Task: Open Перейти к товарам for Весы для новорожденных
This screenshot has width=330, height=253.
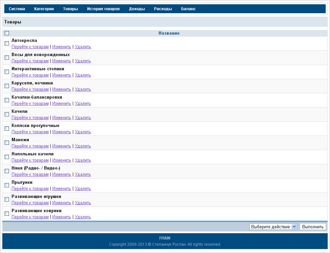Action: click(x=30, y=61)
